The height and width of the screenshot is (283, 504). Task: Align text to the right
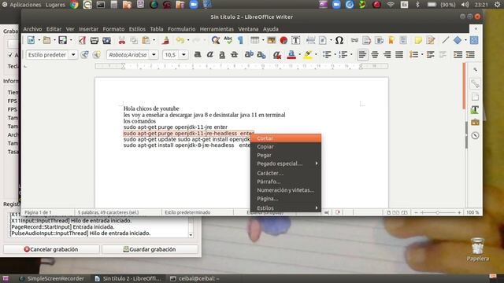(x=387, y=55)
